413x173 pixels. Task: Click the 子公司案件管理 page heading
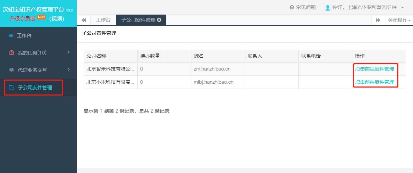(x=99, y=33)
